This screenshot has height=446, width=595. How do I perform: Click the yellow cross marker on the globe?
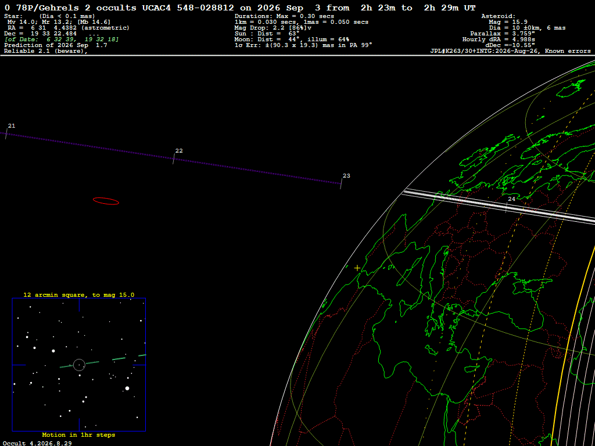coord(357,268)
